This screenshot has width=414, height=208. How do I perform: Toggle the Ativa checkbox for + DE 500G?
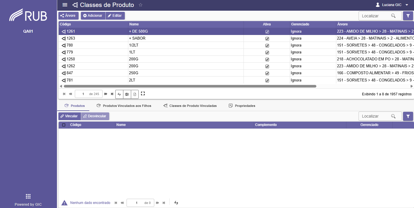point(267,32)
